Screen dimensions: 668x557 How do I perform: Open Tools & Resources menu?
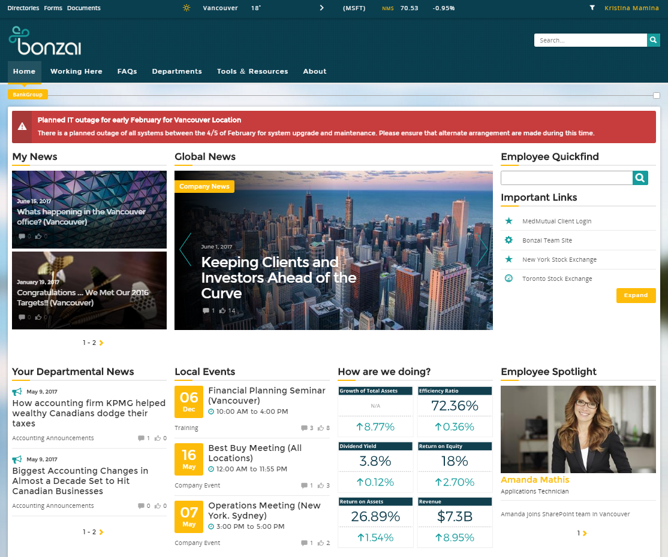tap(252, 71)
